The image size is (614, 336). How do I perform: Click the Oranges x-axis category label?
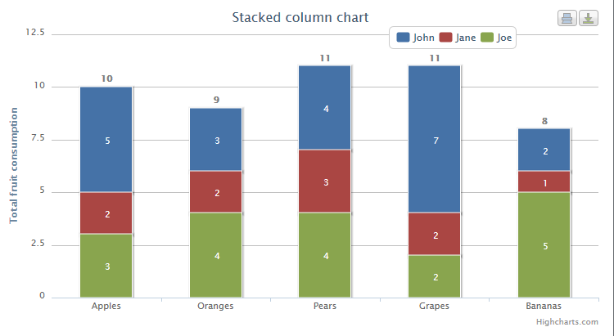(x=216, y=307)
